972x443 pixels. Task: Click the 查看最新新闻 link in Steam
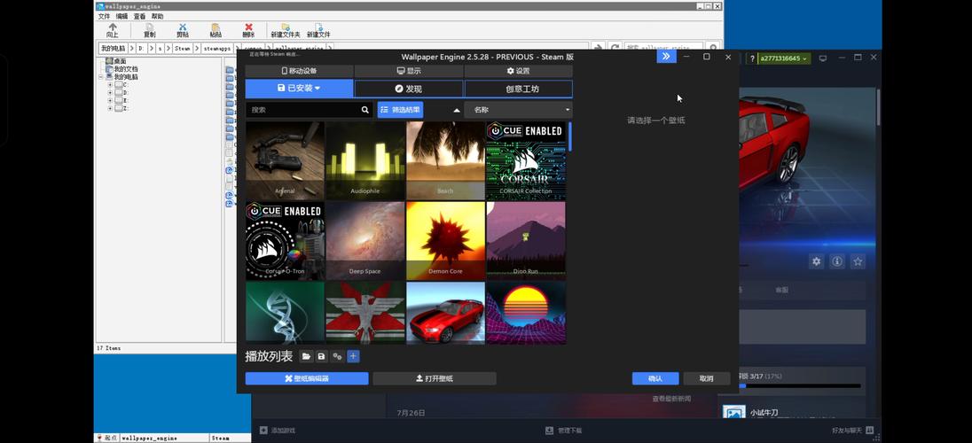click(671, 399)
